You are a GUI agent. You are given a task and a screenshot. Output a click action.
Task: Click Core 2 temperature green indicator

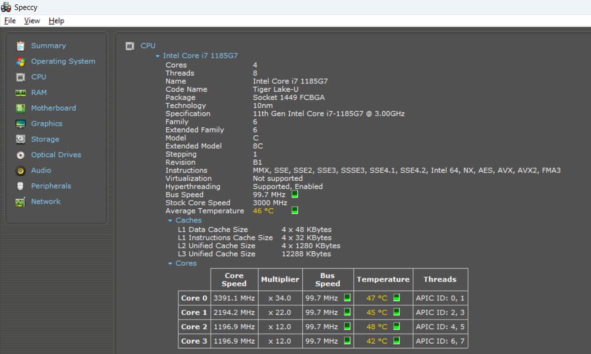[x=396, y=326]
